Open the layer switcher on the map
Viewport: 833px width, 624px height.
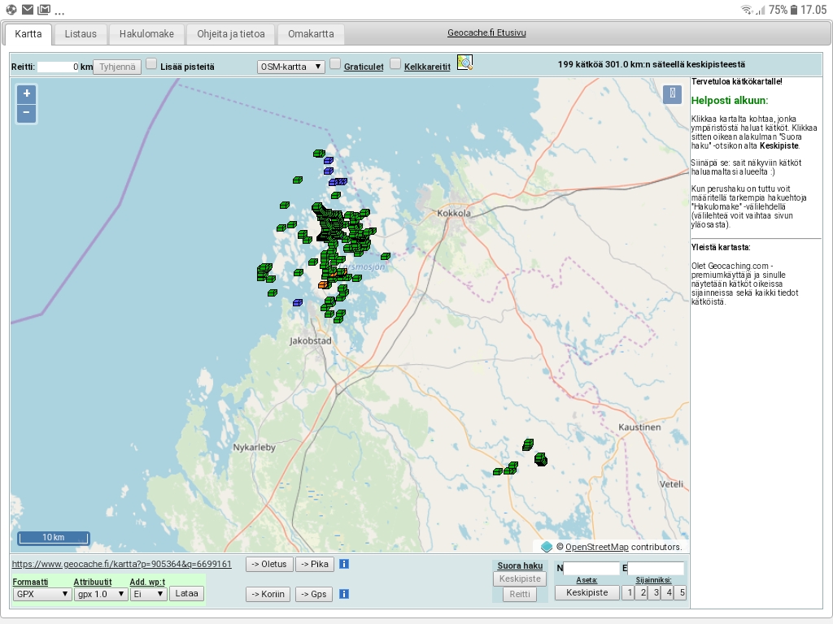pyautogui.click(x=673, y=93)
